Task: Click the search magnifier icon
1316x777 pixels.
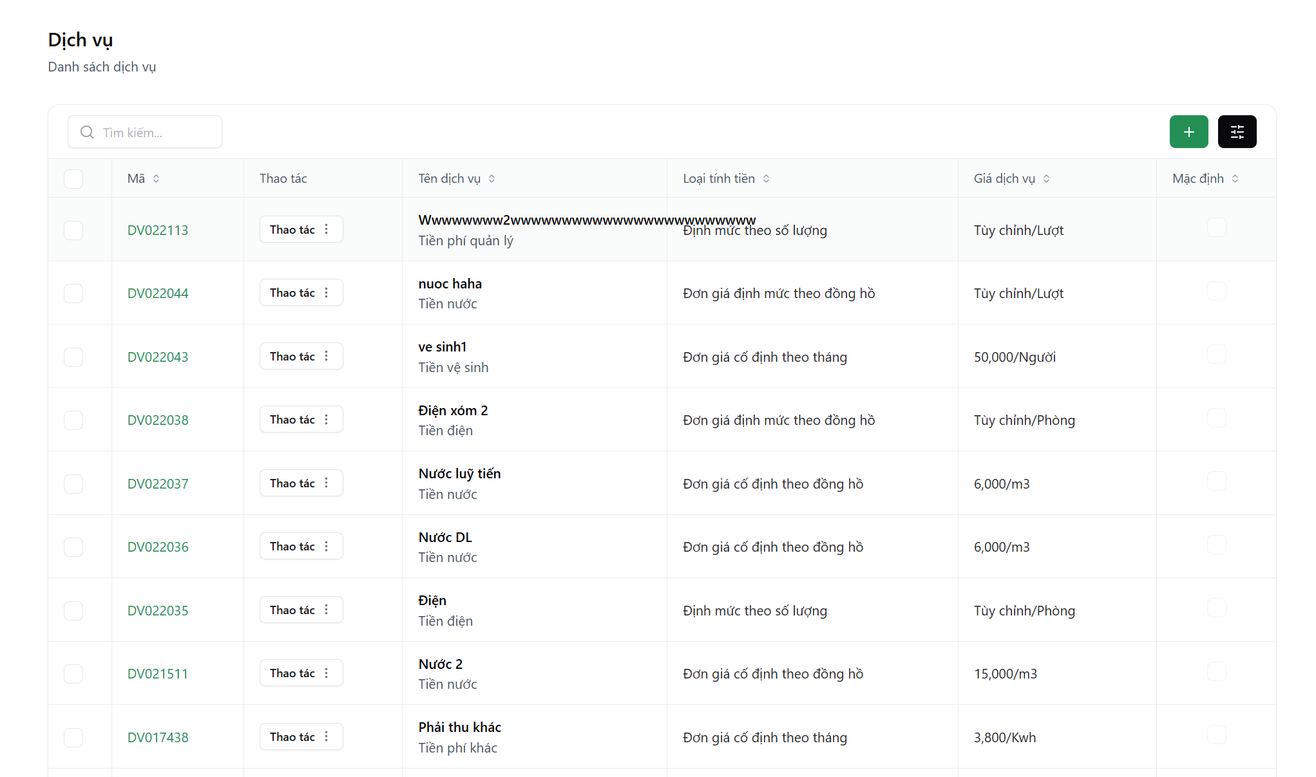Action: click(x=87, y=132)
